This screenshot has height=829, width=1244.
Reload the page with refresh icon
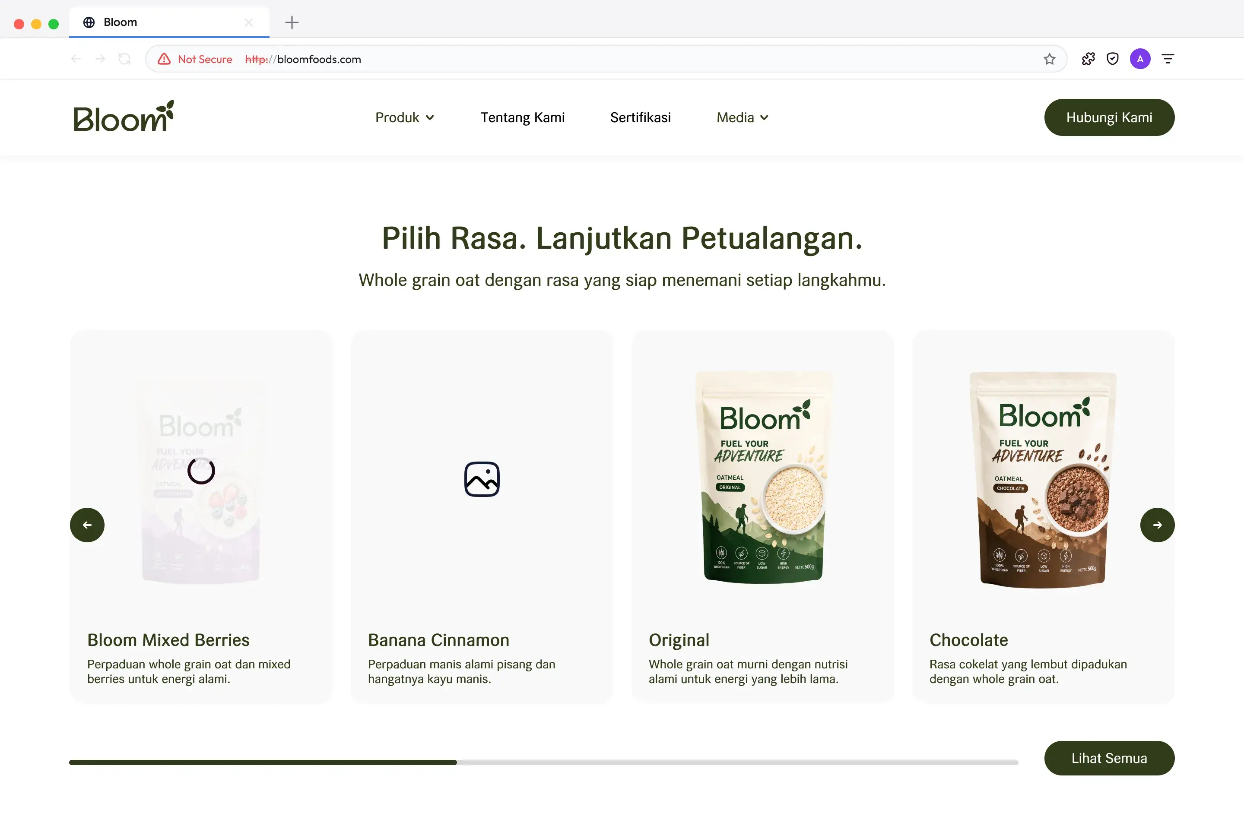point(125,59)
